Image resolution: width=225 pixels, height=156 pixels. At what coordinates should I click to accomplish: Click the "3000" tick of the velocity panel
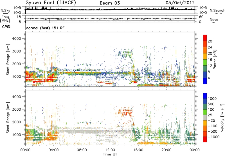click(17, 109)
